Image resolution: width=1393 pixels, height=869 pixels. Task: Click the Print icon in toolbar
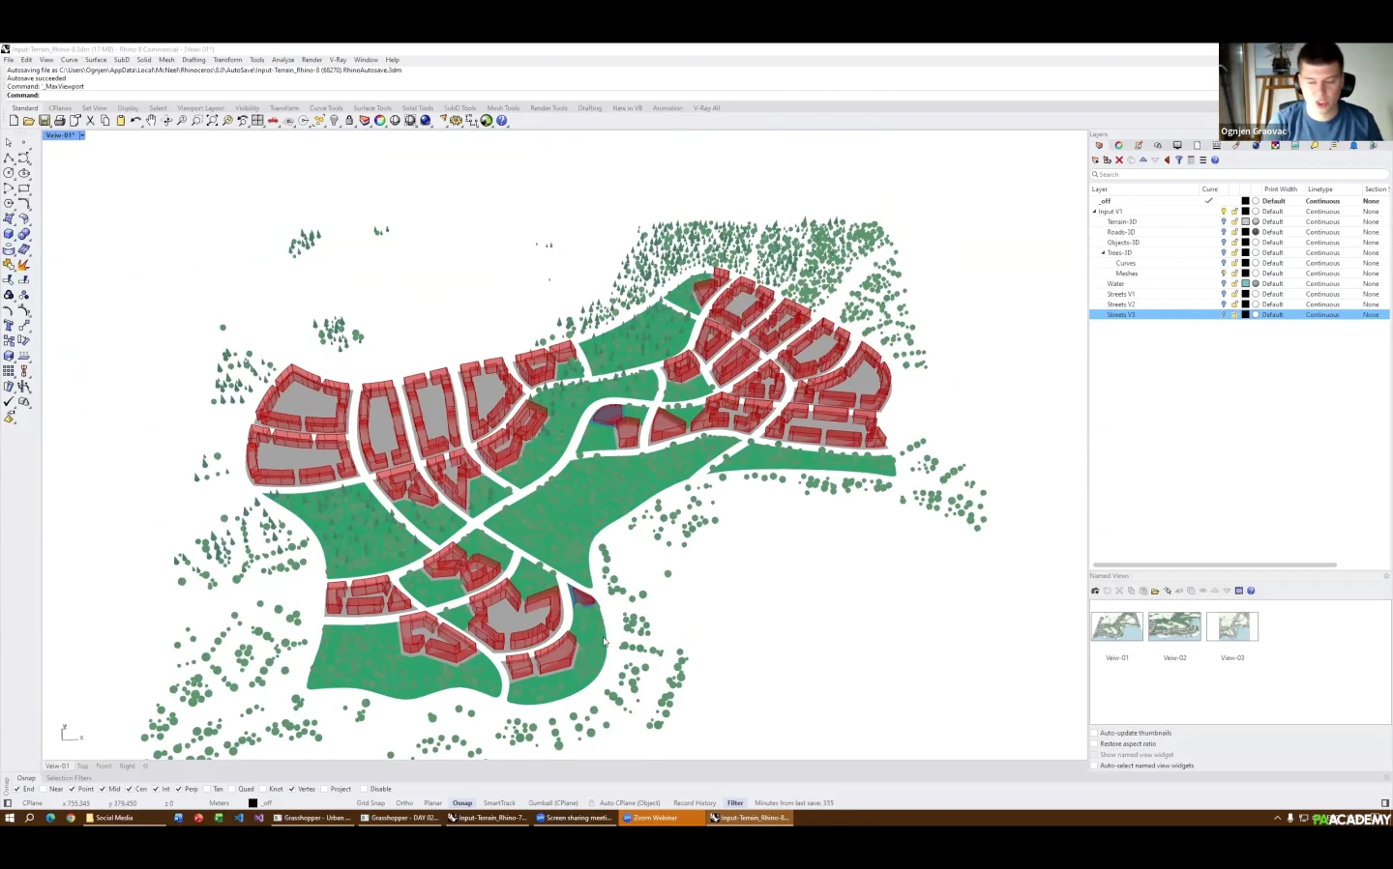click(59, 121)
